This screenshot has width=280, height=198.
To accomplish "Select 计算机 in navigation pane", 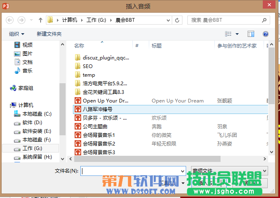I will 22,105.
